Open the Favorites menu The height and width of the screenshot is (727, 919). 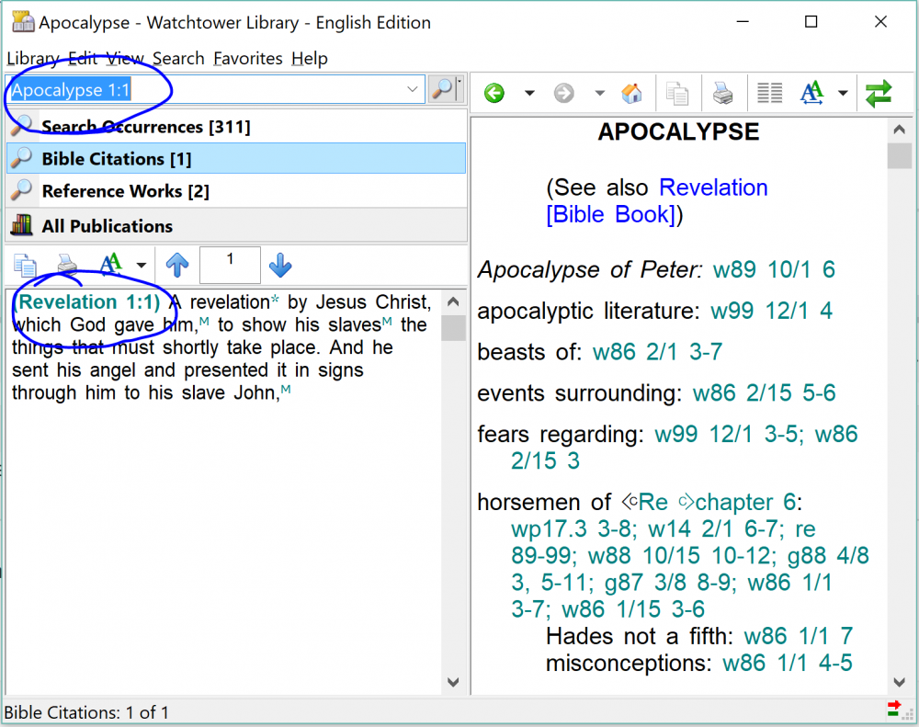point(247,58)
